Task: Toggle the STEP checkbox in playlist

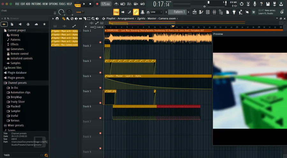Action: coord(95,27)
